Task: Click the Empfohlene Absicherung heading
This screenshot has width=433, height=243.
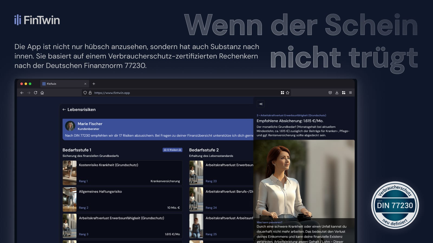Action: 290,121
